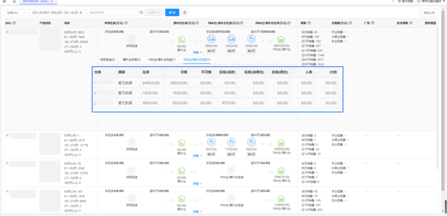
Task: Open the 仓库SKU type dropdown
Action: tap(16, 13)
